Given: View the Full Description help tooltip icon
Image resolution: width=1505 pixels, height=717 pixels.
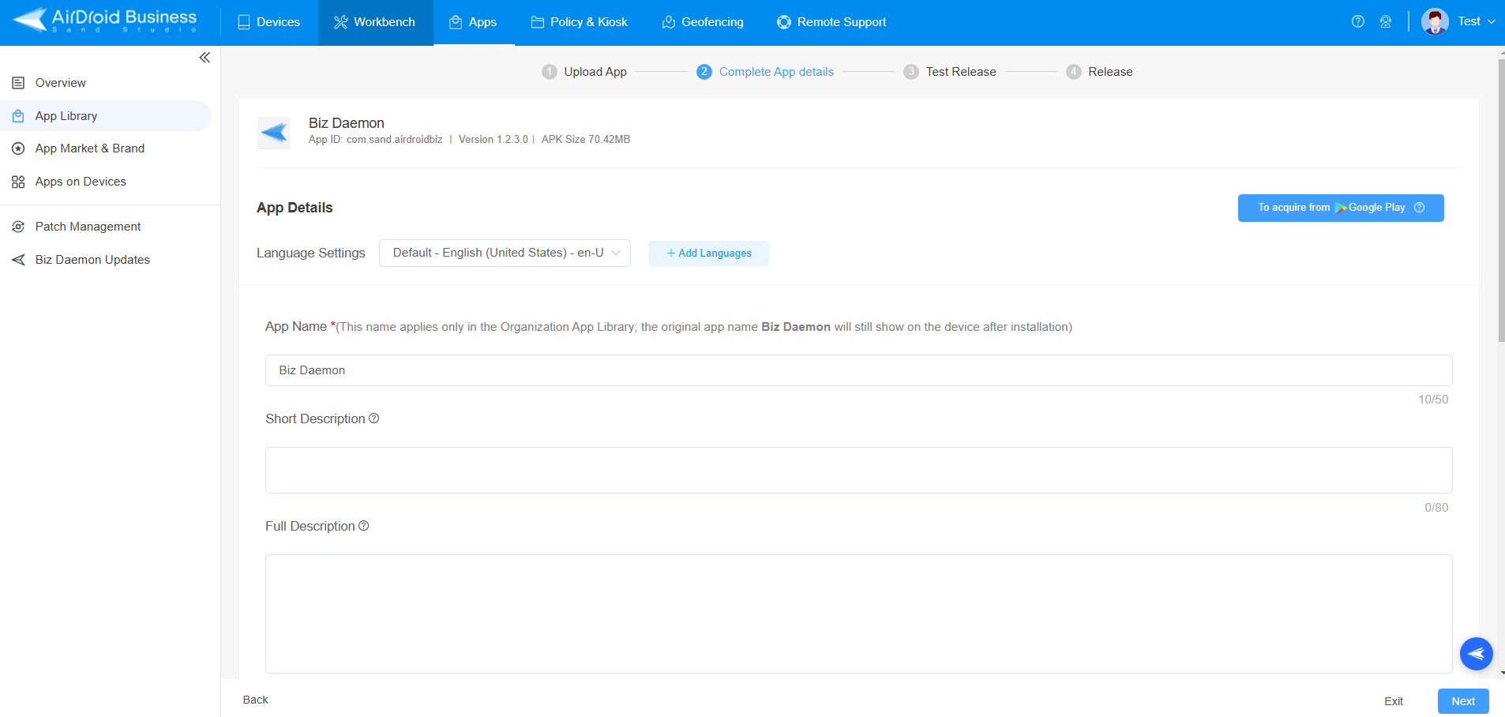Looking at the screenshot, I should click(363, 526).
